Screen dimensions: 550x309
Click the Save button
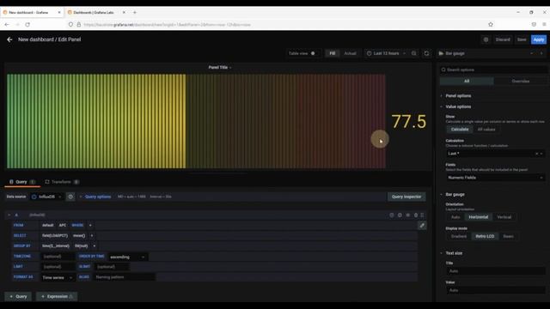pyautogui.click(x=522, y=39)
